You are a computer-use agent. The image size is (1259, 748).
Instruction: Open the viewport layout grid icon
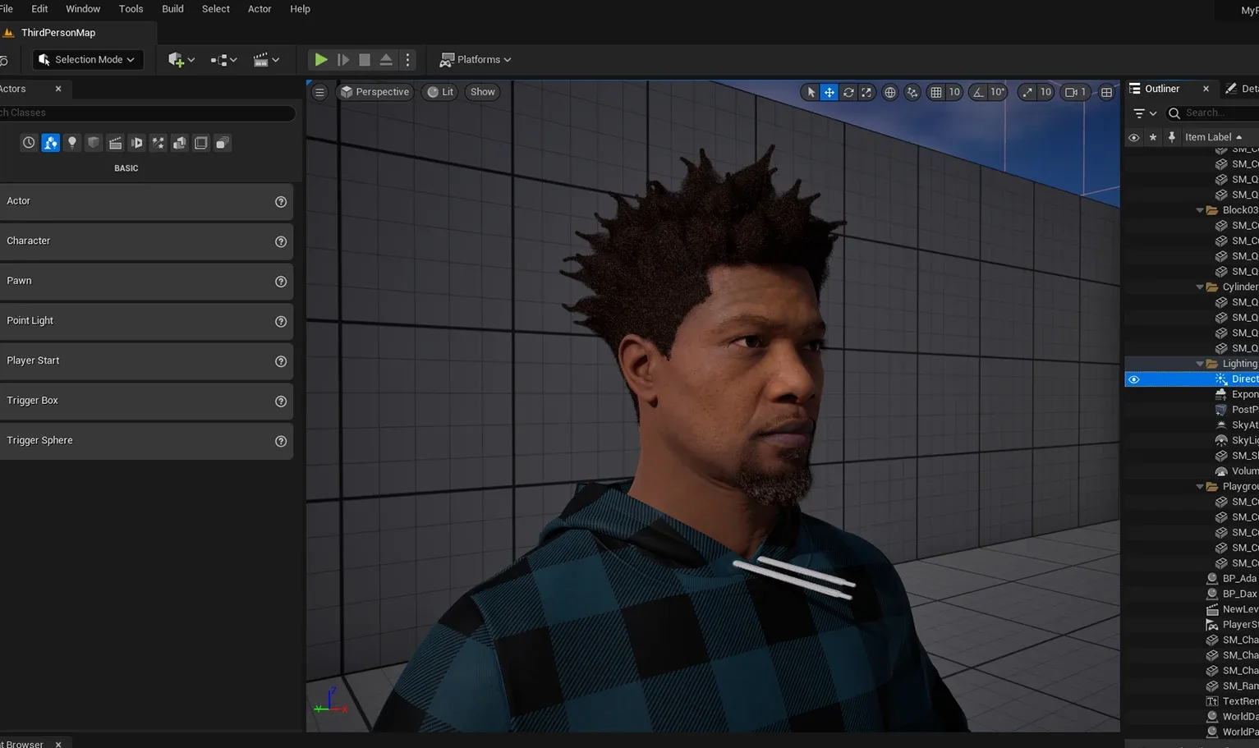[x=1106, y=93]
